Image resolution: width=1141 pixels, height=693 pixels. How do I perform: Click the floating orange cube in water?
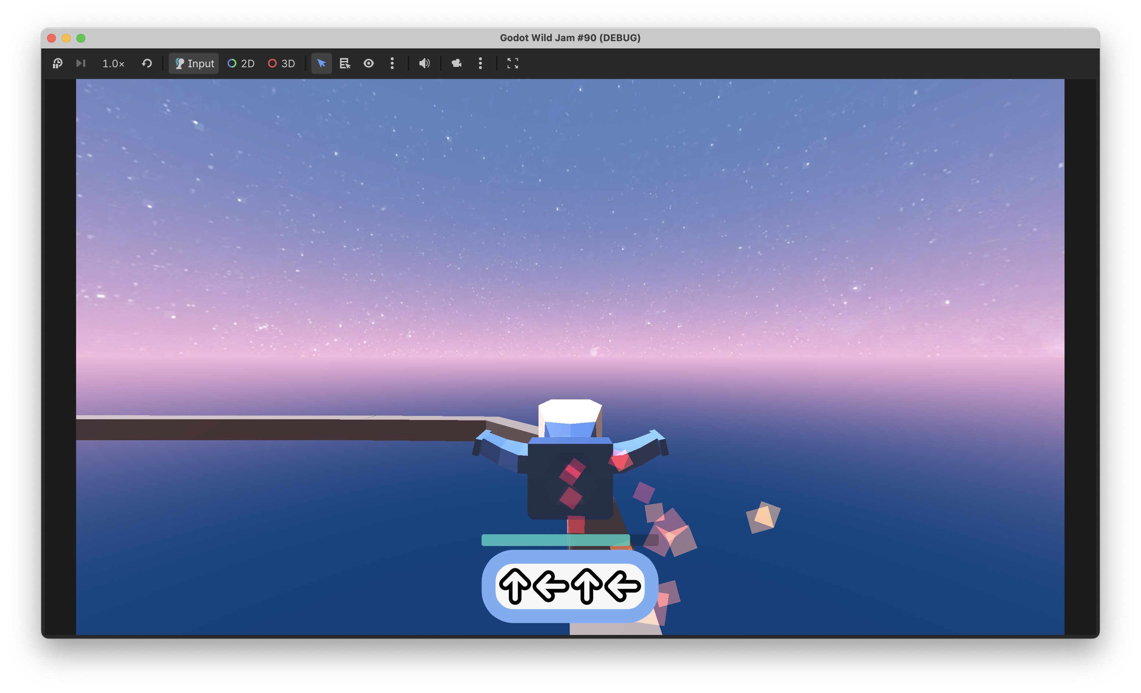point(763,517)
